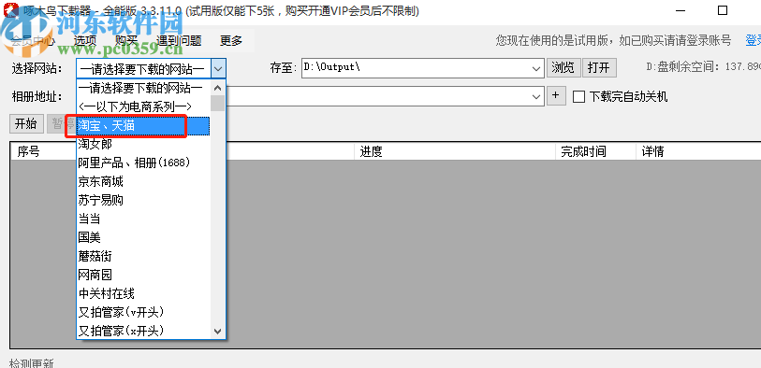The image size is (761, 368).
Task: Click the 浏览 button
Action: [x=563, y=68]
